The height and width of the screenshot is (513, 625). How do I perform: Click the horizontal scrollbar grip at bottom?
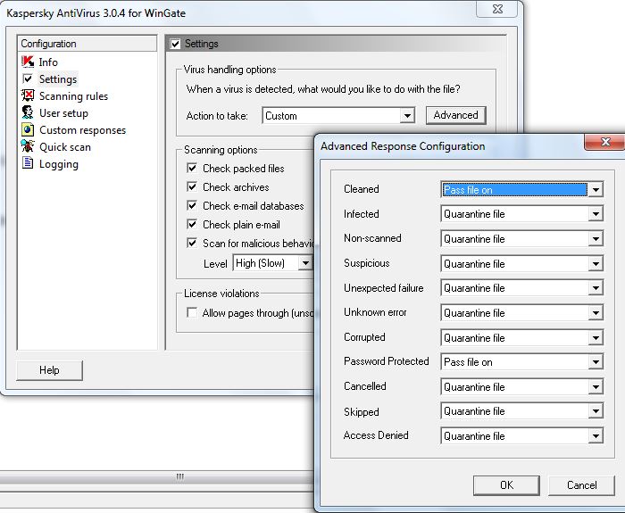(179, 476)
